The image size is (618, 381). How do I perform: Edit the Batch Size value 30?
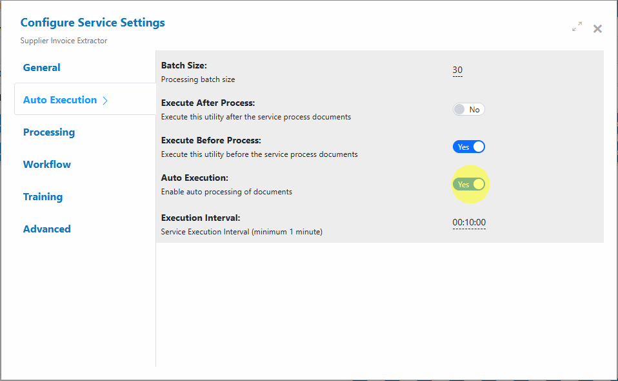pos(457,70)
